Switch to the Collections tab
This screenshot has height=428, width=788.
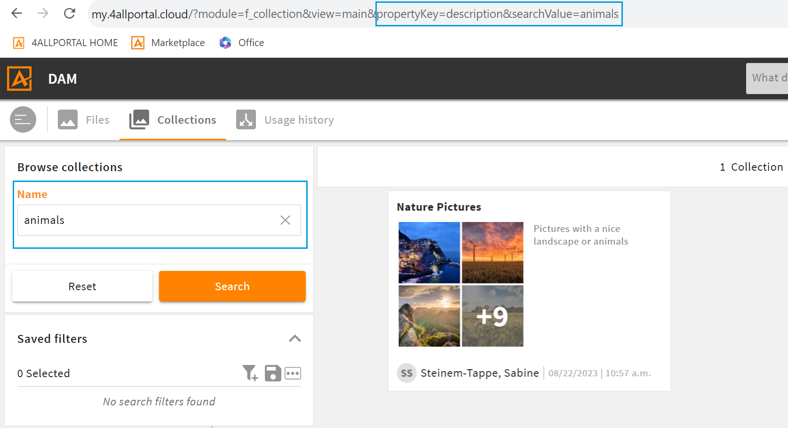pyautogui.click(x=173, y=120)
